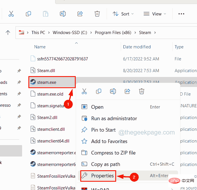
Task: Click the Share icon in the context menu
Action: [x=127, y=91]
